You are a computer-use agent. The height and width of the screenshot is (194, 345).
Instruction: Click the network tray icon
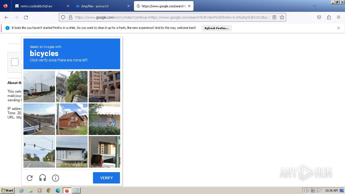coord(313,190)
